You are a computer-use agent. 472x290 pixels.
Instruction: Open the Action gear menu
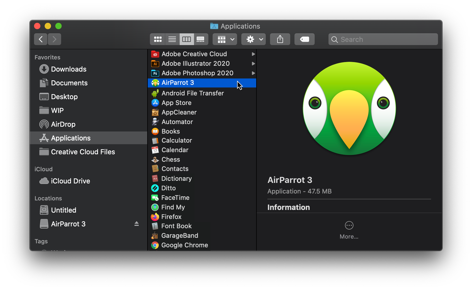tap(253, 39)
